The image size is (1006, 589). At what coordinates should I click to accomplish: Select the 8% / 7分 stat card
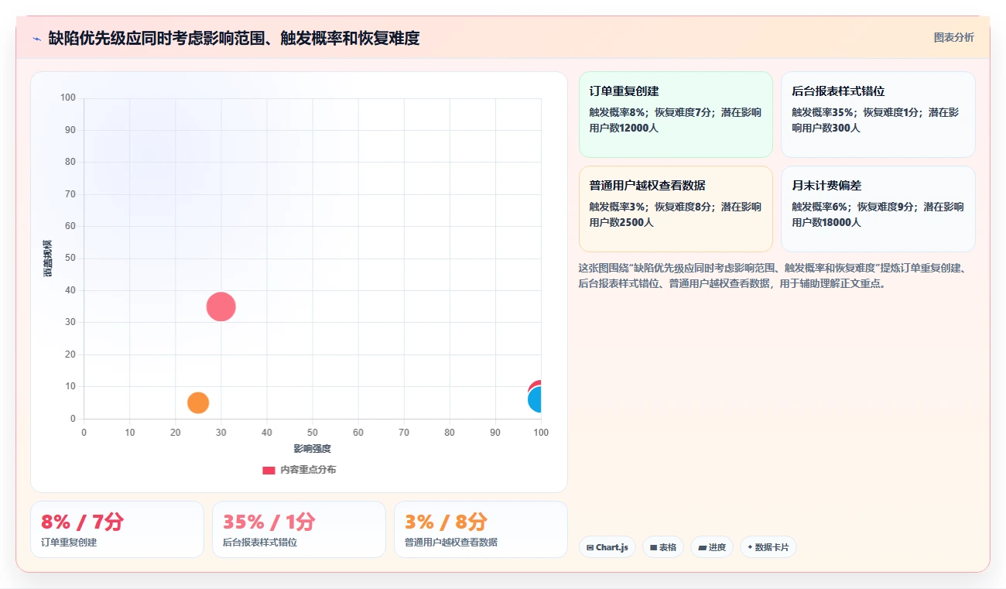(x=117, y=529)
